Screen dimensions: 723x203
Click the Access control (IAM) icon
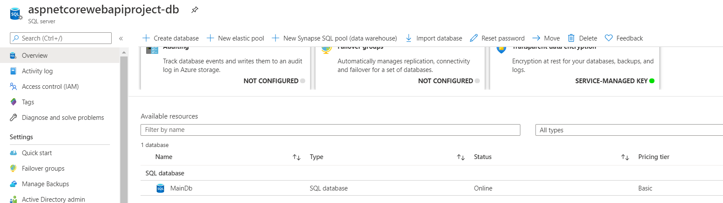(x=13, y=87)
